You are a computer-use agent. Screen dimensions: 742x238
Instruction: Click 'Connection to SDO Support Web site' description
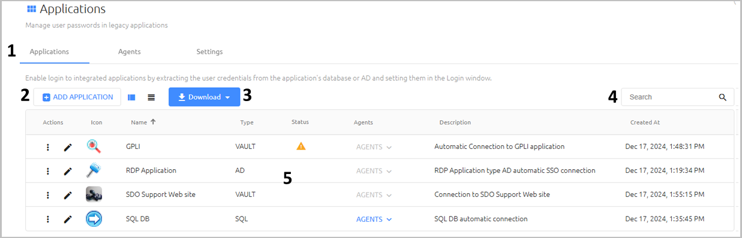pyautogui.click(x=492, y=195)
